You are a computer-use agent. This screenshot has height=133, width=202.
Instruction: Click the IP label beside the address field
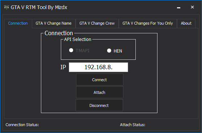[x=63, y=67]
